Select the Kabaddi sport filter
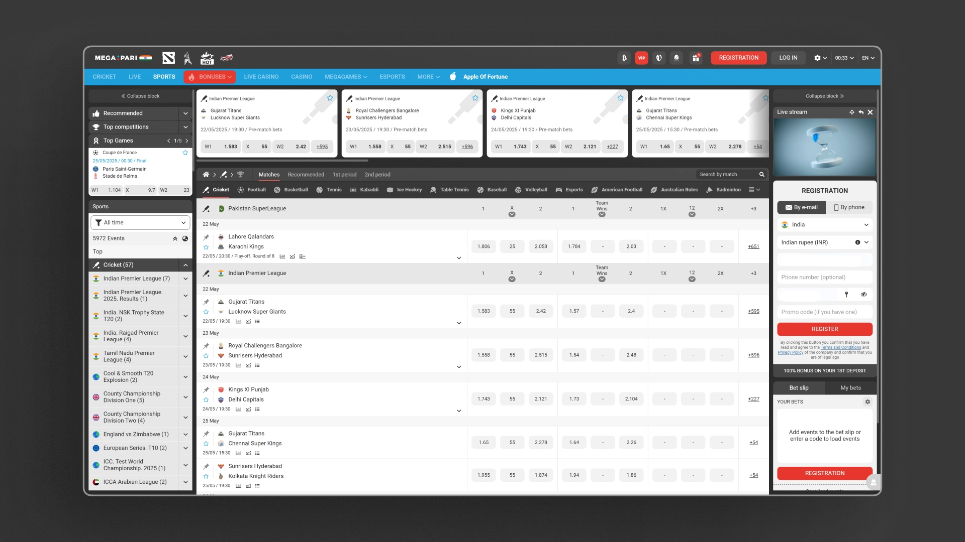This screenshot has height=542, width=965. pyautogui.click(x=364, y=190)
